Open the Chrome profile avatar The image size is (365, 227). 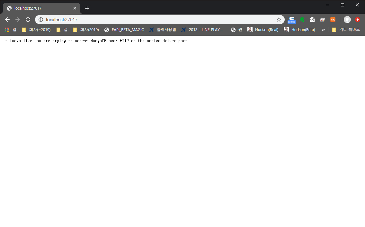(x=347, y=20)
